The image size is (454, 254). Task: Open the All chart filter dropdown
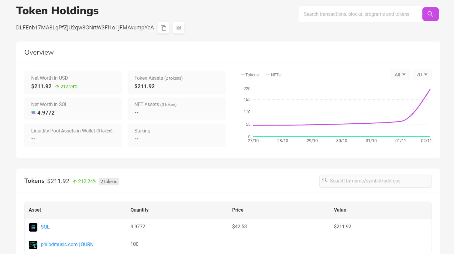pos(400,75)
